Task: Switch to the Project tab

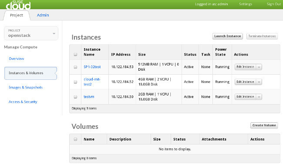Action: point(17,15)
